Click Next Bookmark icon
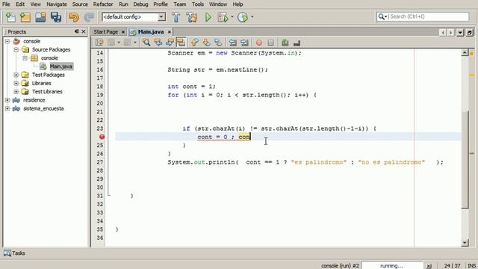This screenshot has width=478, height=269. (206, 43)
